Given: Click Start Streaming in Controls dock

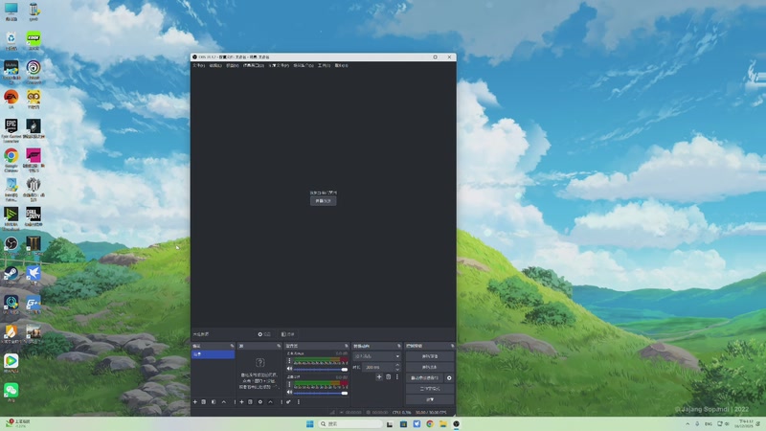Looking at the screenshot, I should point(429,356).
